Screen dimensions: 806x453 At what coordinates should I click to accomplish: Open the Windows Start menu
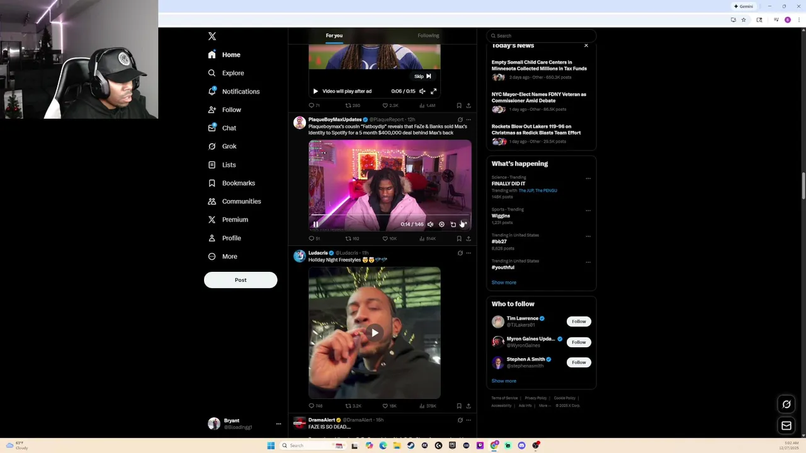pos(271,445)
